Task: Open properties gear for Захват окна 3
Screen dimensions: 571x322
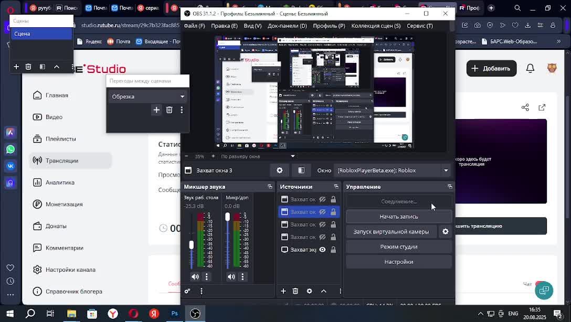Action: click(x=280, y=170)
